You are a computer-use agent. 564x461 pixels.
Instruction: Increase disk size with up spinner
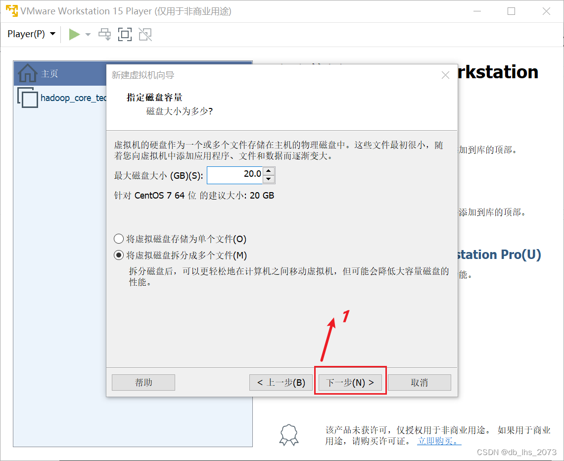[x=269, y=171]
